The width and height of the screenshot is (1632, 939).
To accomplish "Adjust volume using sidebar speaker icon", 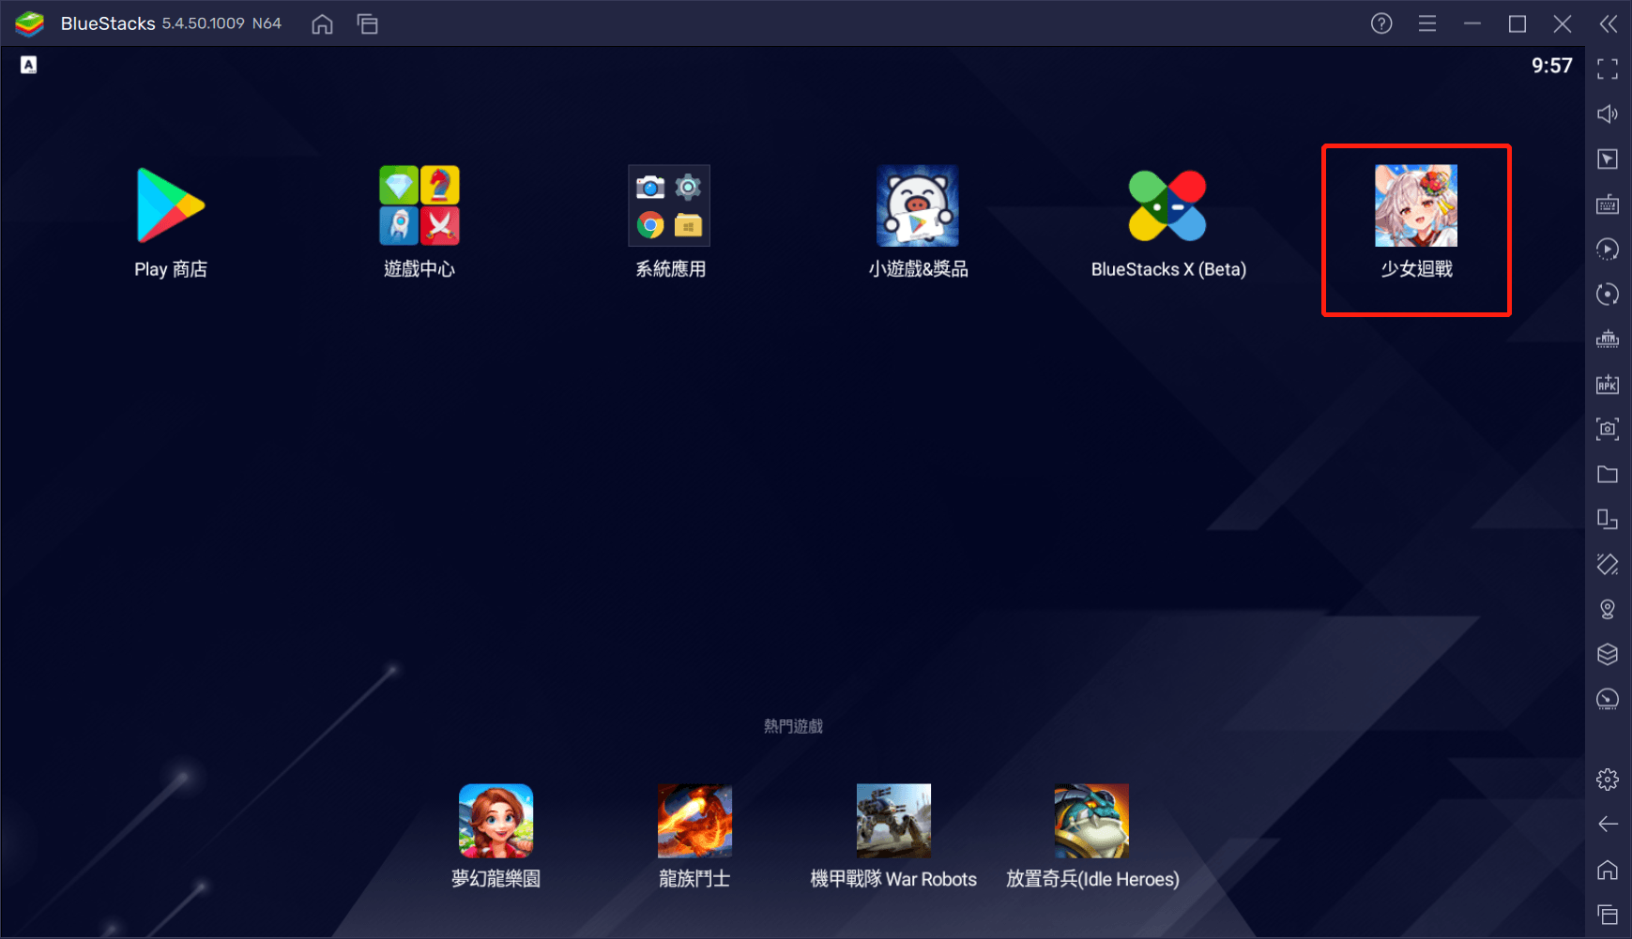I will 1608,114.
